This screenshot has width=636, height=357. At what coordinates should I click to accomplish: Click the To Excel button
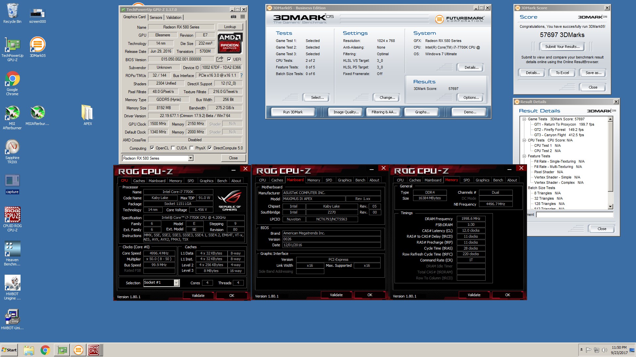pos(562,73)
